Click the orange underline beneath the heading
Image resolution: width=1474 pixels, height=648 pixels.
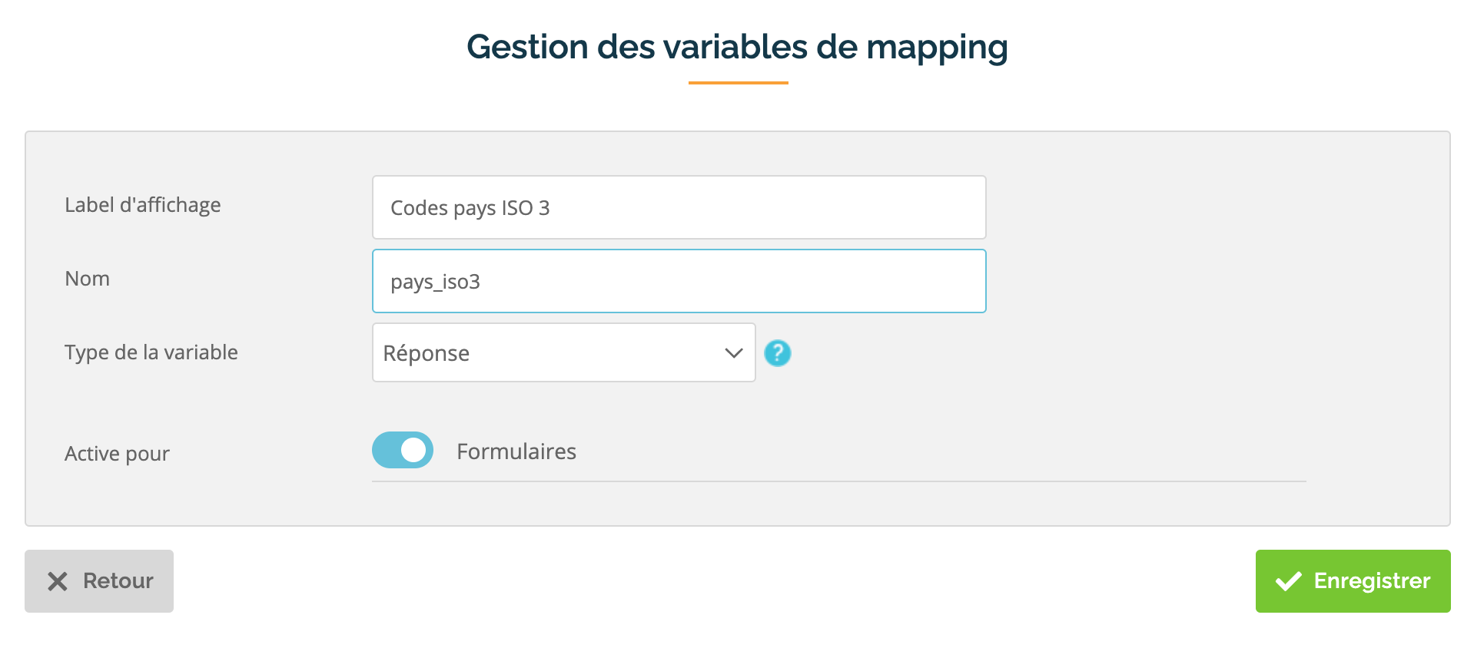point(739,82)
